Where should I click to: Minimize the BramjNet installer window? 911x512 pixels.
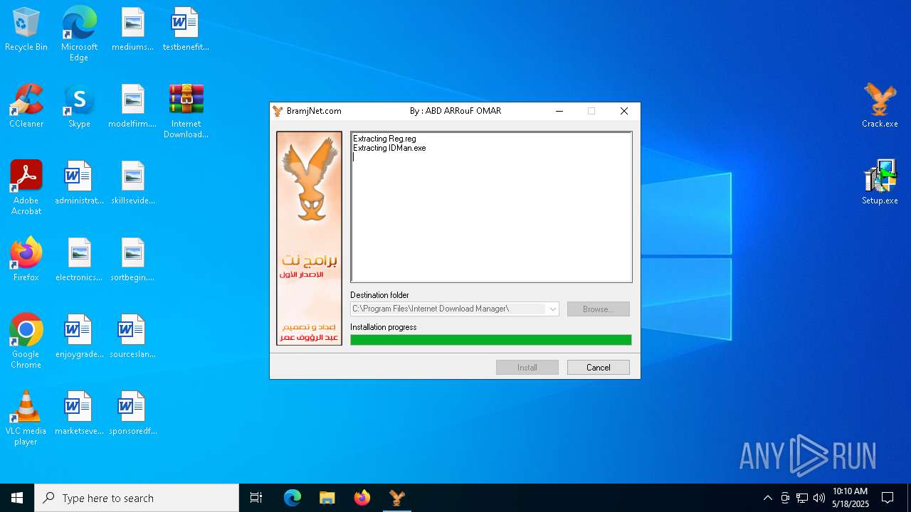tap(559, 111)
